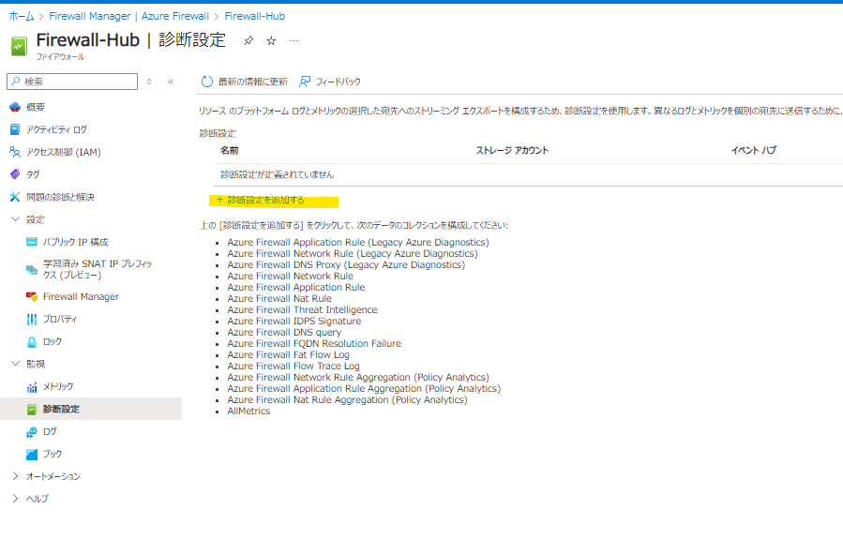Click the Firewall-Hub resource icon in header
This screenshot has height=554, width=843.
pyautogui.click(x=19, y=46)
